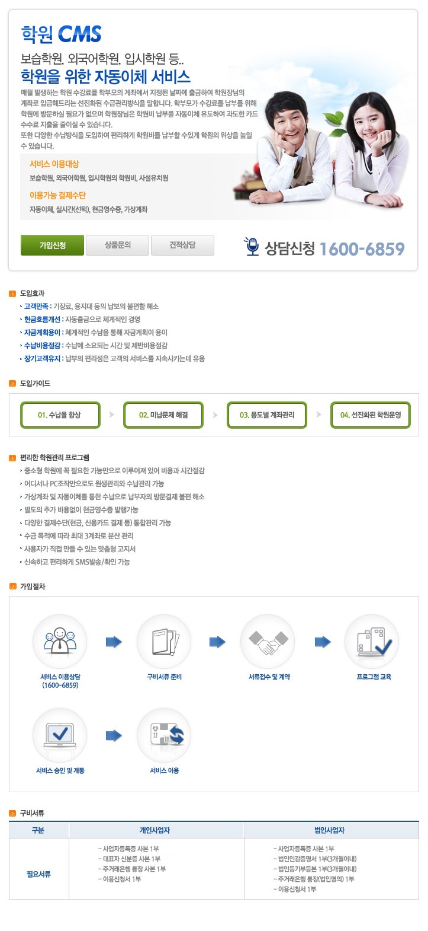This screenshot has width=428, height=931.
Task: Select guide step 01. 수납율 향상
Action: coord(60,415)
